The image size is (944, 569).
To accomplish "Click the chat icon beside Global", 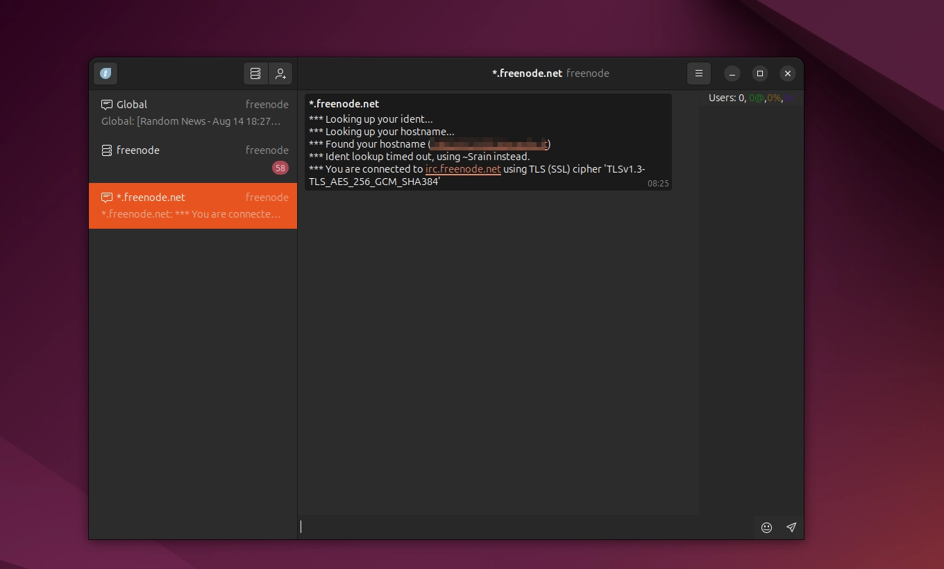I will coord(107,105).
